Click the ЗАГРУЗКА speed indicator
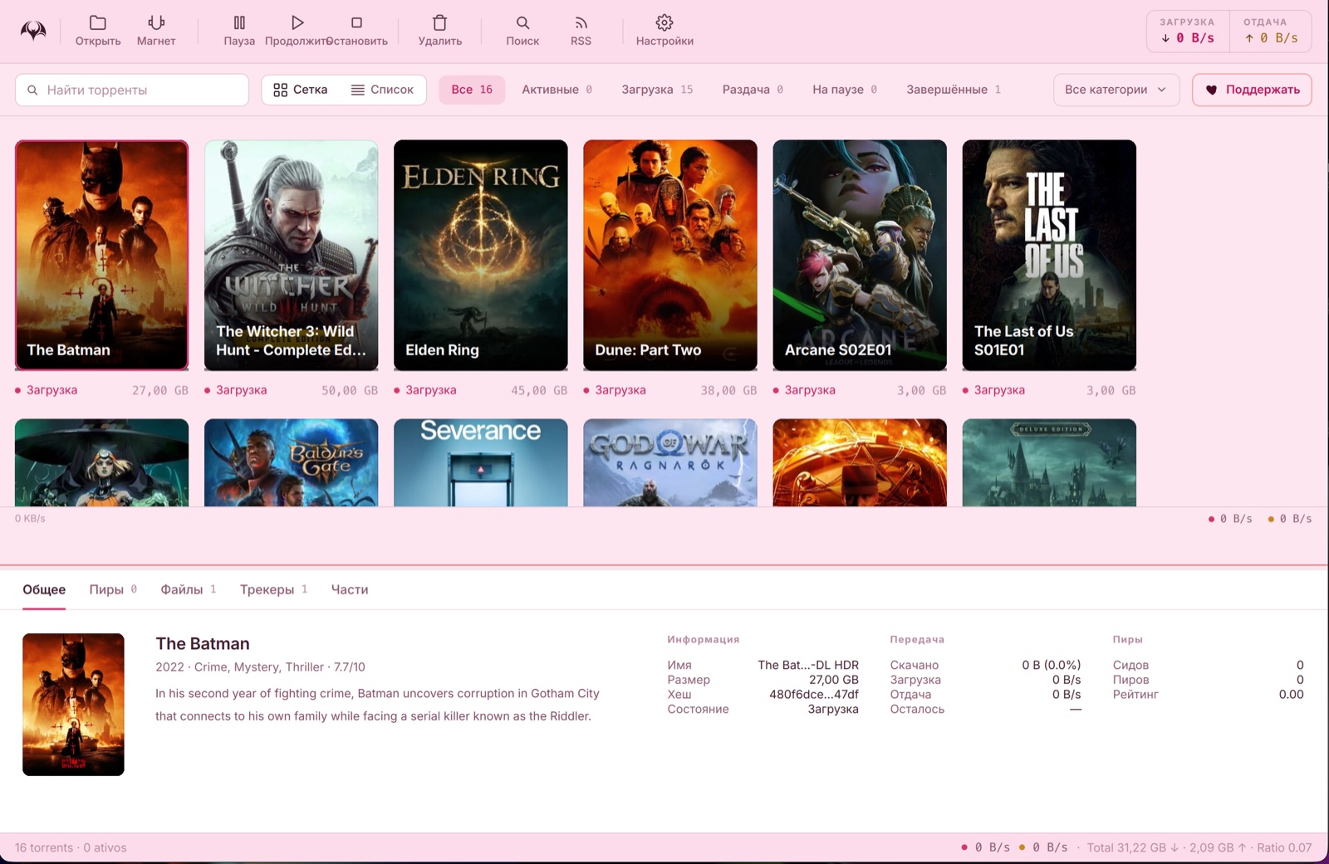The height and width of the screenshot is (864, 1329). pyautogui.click(x=1188, y=31)
